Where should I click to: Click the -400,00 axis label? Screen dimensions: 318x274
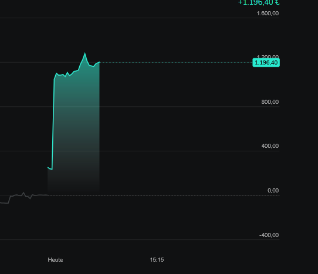269,235
